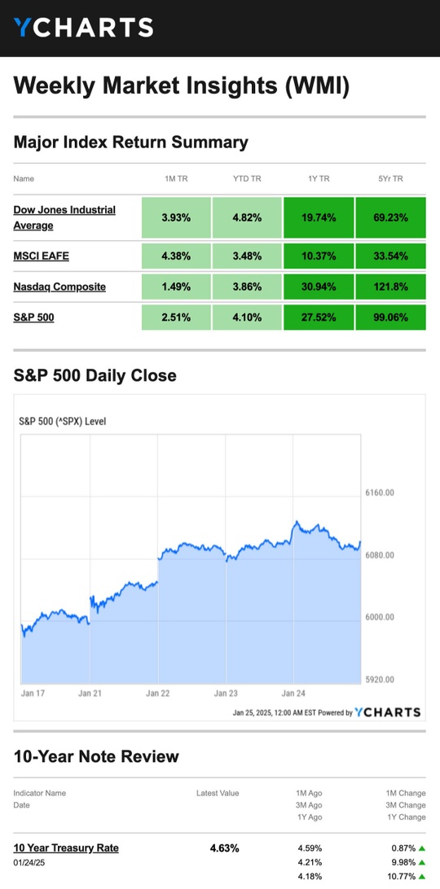This screenshot has width=440, height=889.
Task: Open the 10 Year Treasury Rate link
Action: point(67,848)
